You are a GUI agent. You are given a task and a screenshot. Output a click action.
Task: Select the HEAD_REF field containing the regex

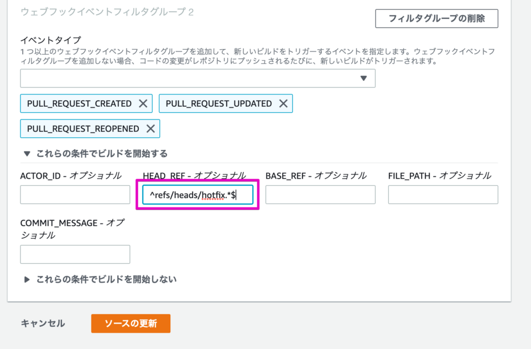197,194
